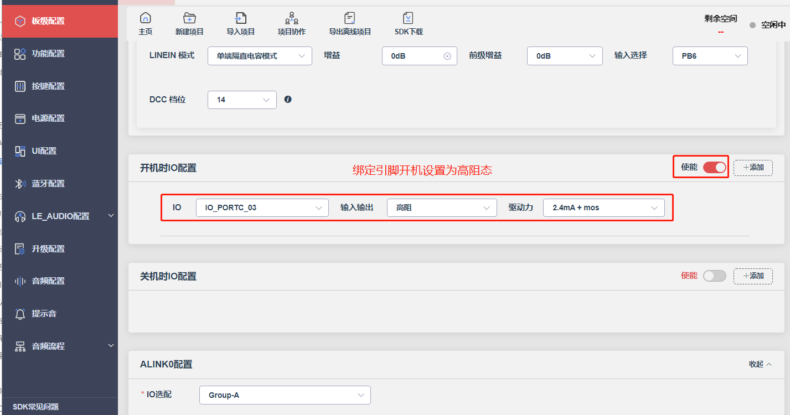This screenshot has width=790, height=415.
Task: Enable the 关机时IO配置 switch
Action: [714, 276]
